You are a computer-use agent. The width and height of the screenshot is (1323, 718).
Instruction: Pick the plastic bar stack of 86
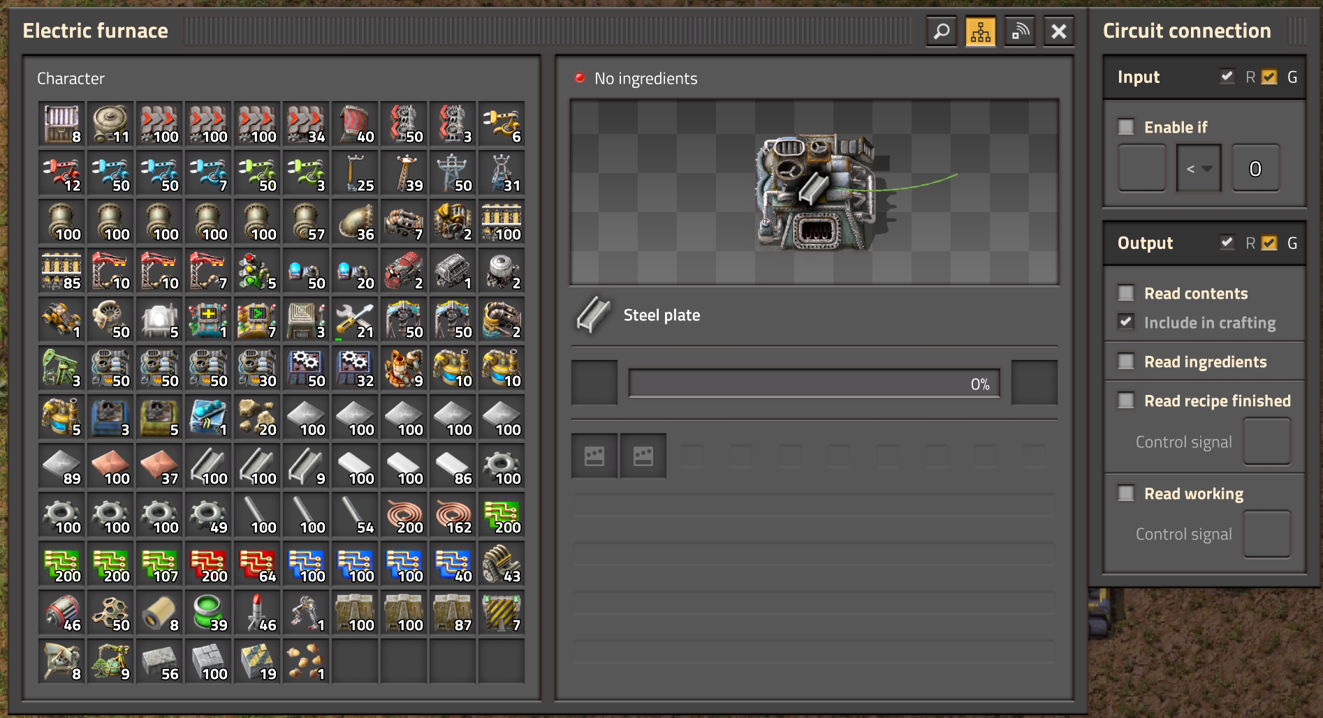pyautogui.click(x=453, y=466)
